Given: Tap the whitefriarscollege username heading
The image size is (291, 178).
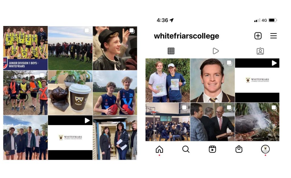Looking at the screenshot, I should coord(186,36).
